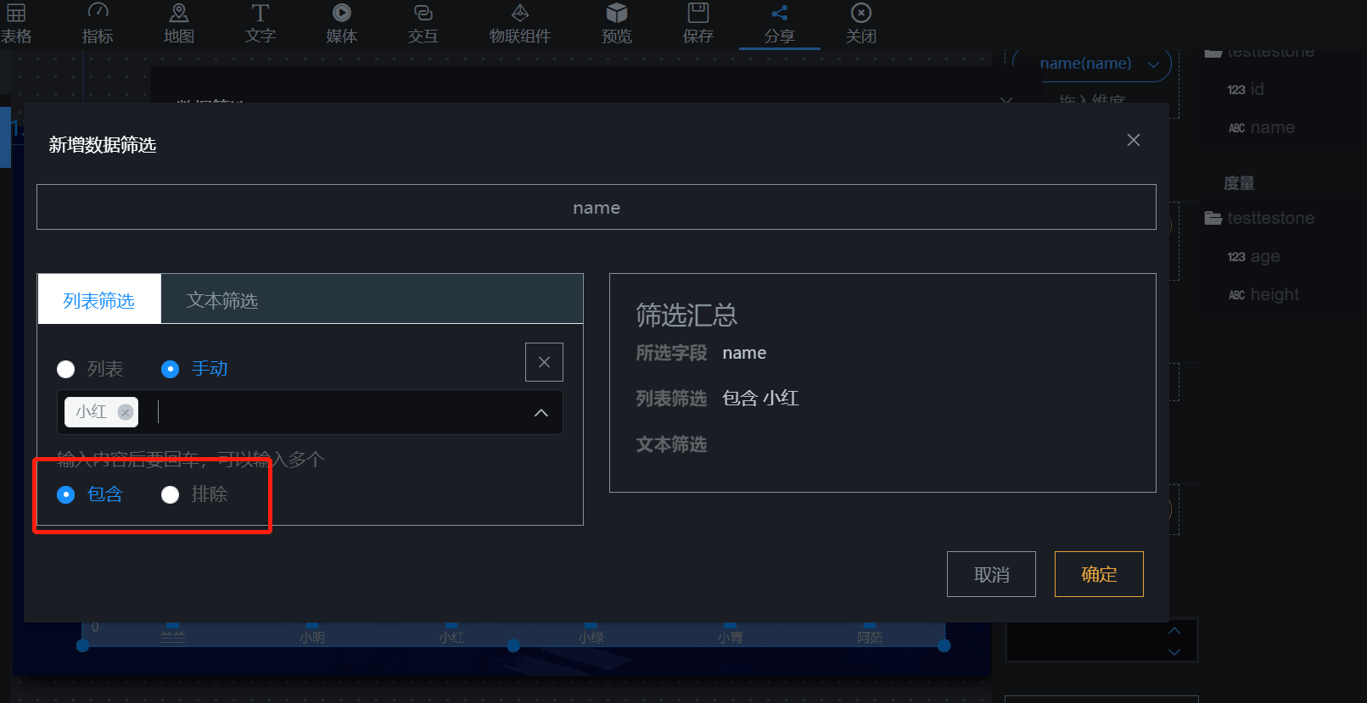Collapse the tag input dropdown arrow

click(x=541, y=413)
